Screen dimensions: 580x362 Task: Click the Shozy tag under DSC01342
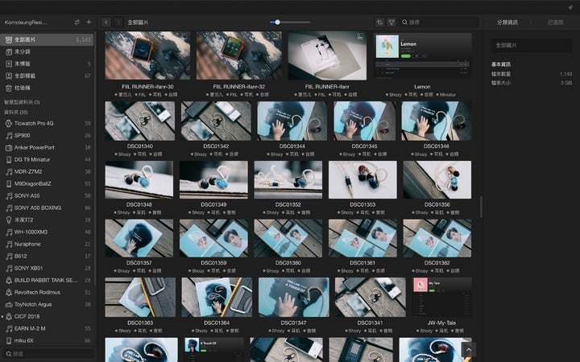point(198,154)
